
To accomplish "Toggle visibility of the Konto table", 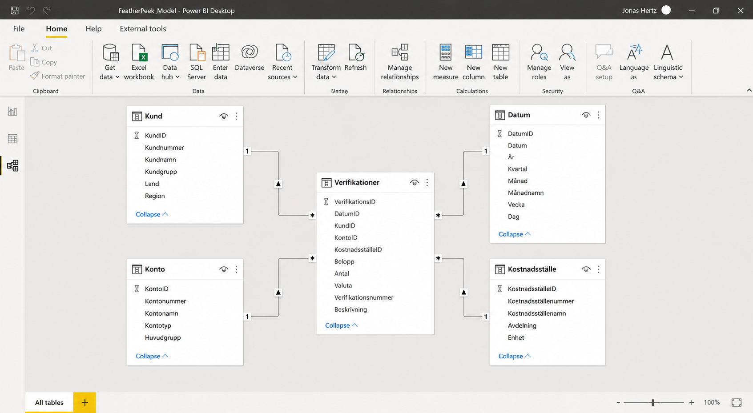I will pyautogui.click(x=224, y=269).
